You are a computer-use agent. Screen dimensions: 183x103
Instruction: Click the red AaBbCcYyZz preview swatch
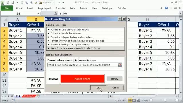coord(82,79)
